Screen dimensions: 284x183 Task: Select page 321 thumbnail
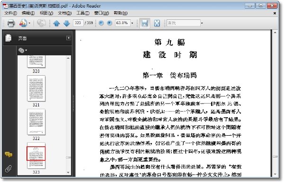tap(36, 88)
